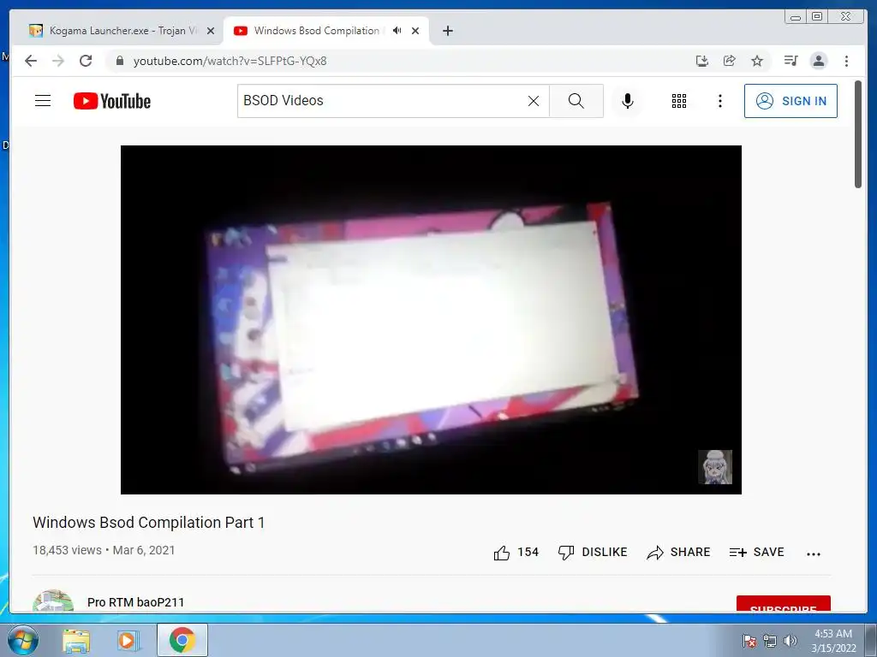The width and height of the screenshot is (877, 657).
Task: Click the taskbar clock 4:53 AM
Action: pos(833,641)
